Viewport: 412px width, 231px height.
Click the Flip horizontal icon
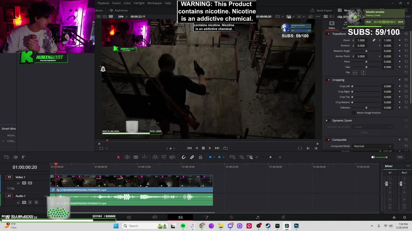point(355,73)
